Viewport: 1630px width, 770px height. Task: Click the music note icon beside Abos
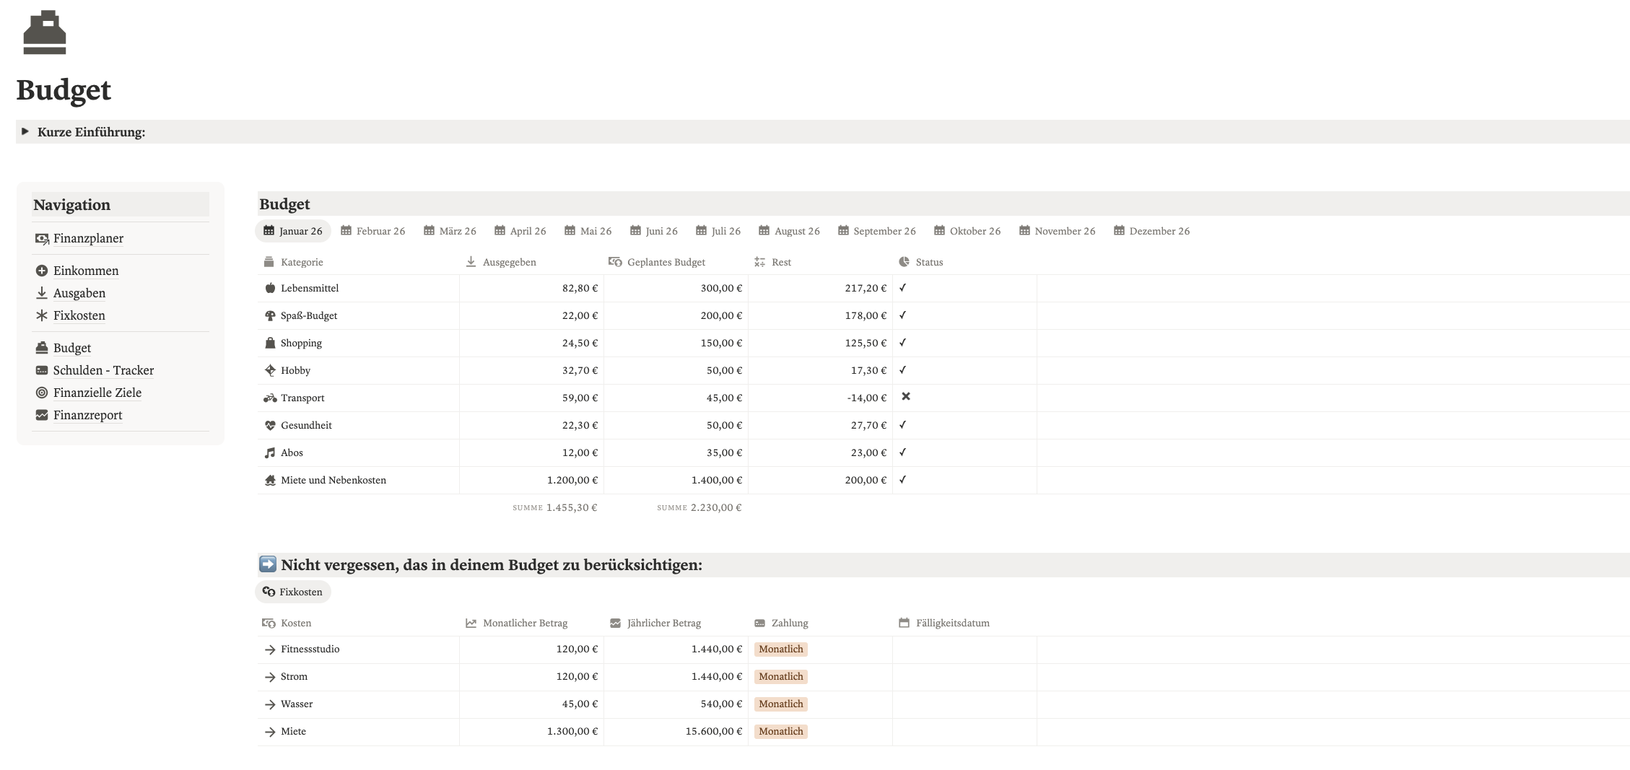(x=270, y=452)
